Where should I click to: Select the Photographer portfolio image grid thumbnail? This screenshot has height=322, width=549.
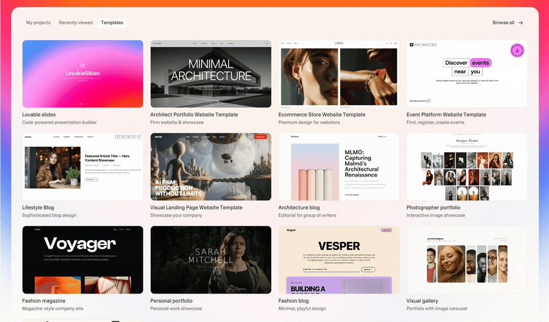(467, 167)
